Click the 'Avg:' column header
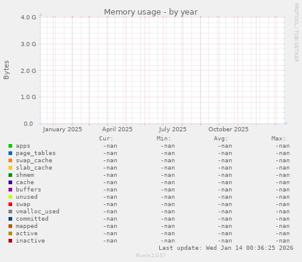The image size is (302, 262). (221, 139)
